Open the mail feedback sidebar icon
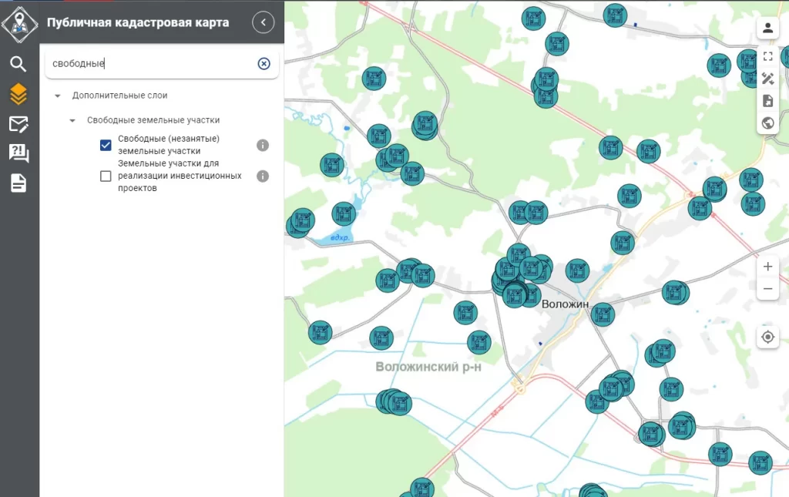This screenshot has width=789, height=497. pos(18,124)
